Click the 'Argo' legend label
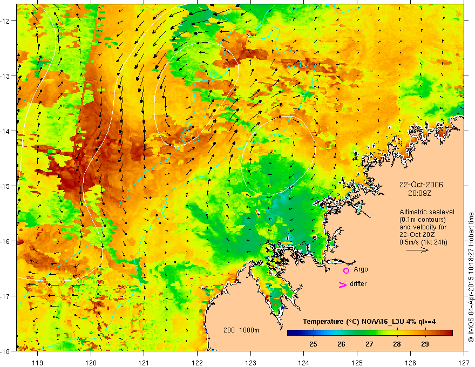This screenshot has width=475, height=367. [x=361, y=269]
